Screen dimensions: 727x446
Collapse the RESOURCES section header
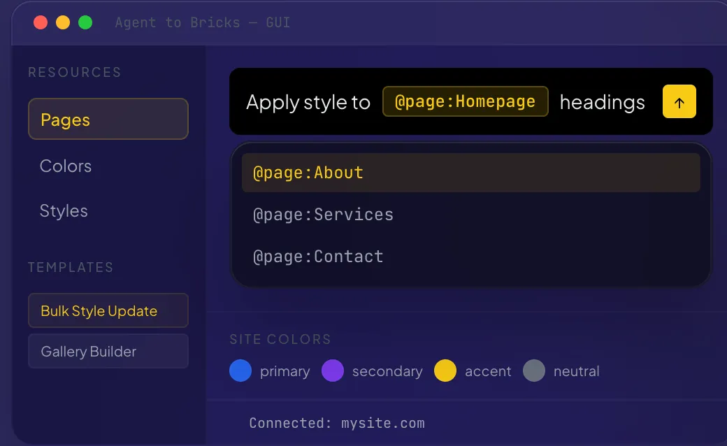click(74, 72)
